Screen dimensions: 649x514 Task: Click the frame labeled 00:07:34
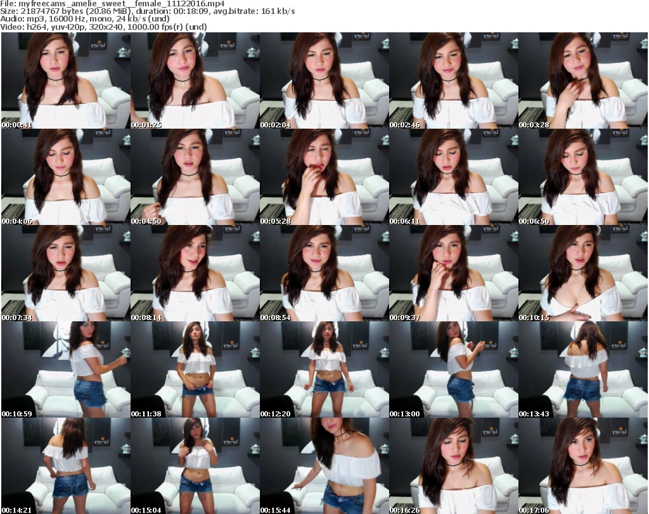coord(65,273)
